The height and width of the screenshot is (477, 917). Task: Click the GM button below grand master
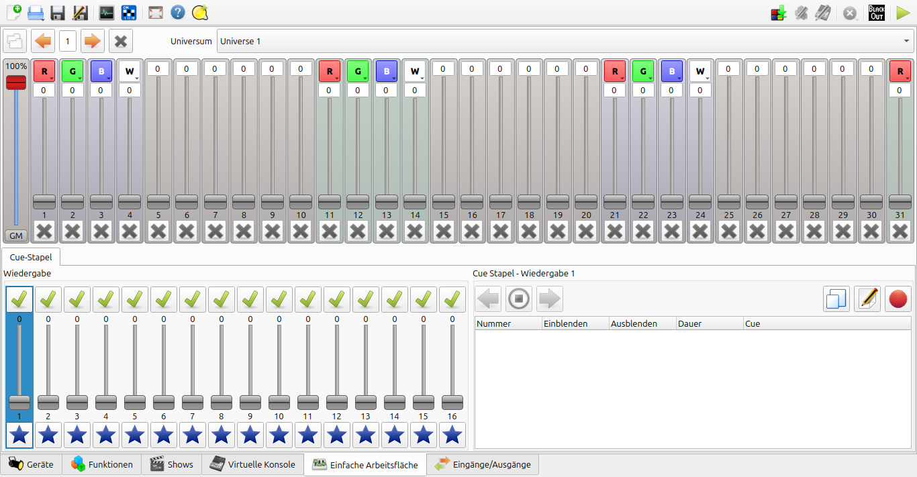click(x=16, y=235)
